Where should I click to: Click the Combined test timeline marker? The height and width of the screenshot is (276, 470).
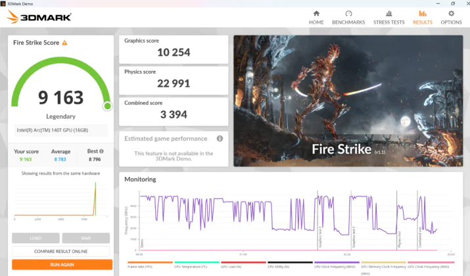(420, 237)
